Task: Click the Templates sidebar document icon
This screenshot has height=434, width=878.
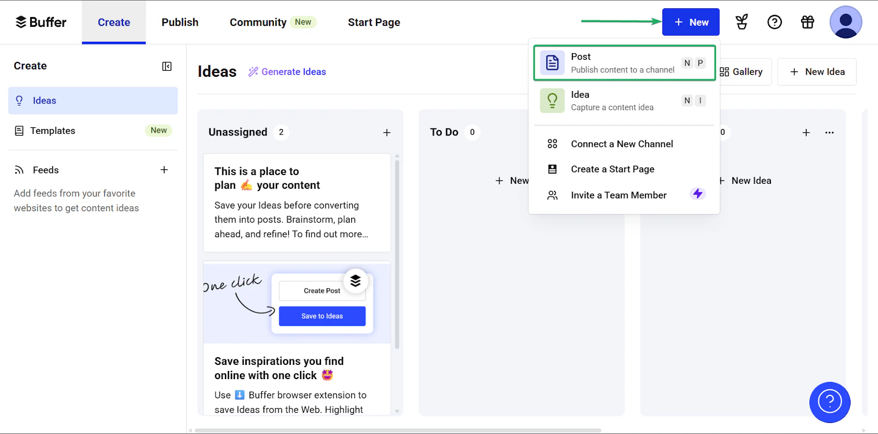Action: click(19, 131)
